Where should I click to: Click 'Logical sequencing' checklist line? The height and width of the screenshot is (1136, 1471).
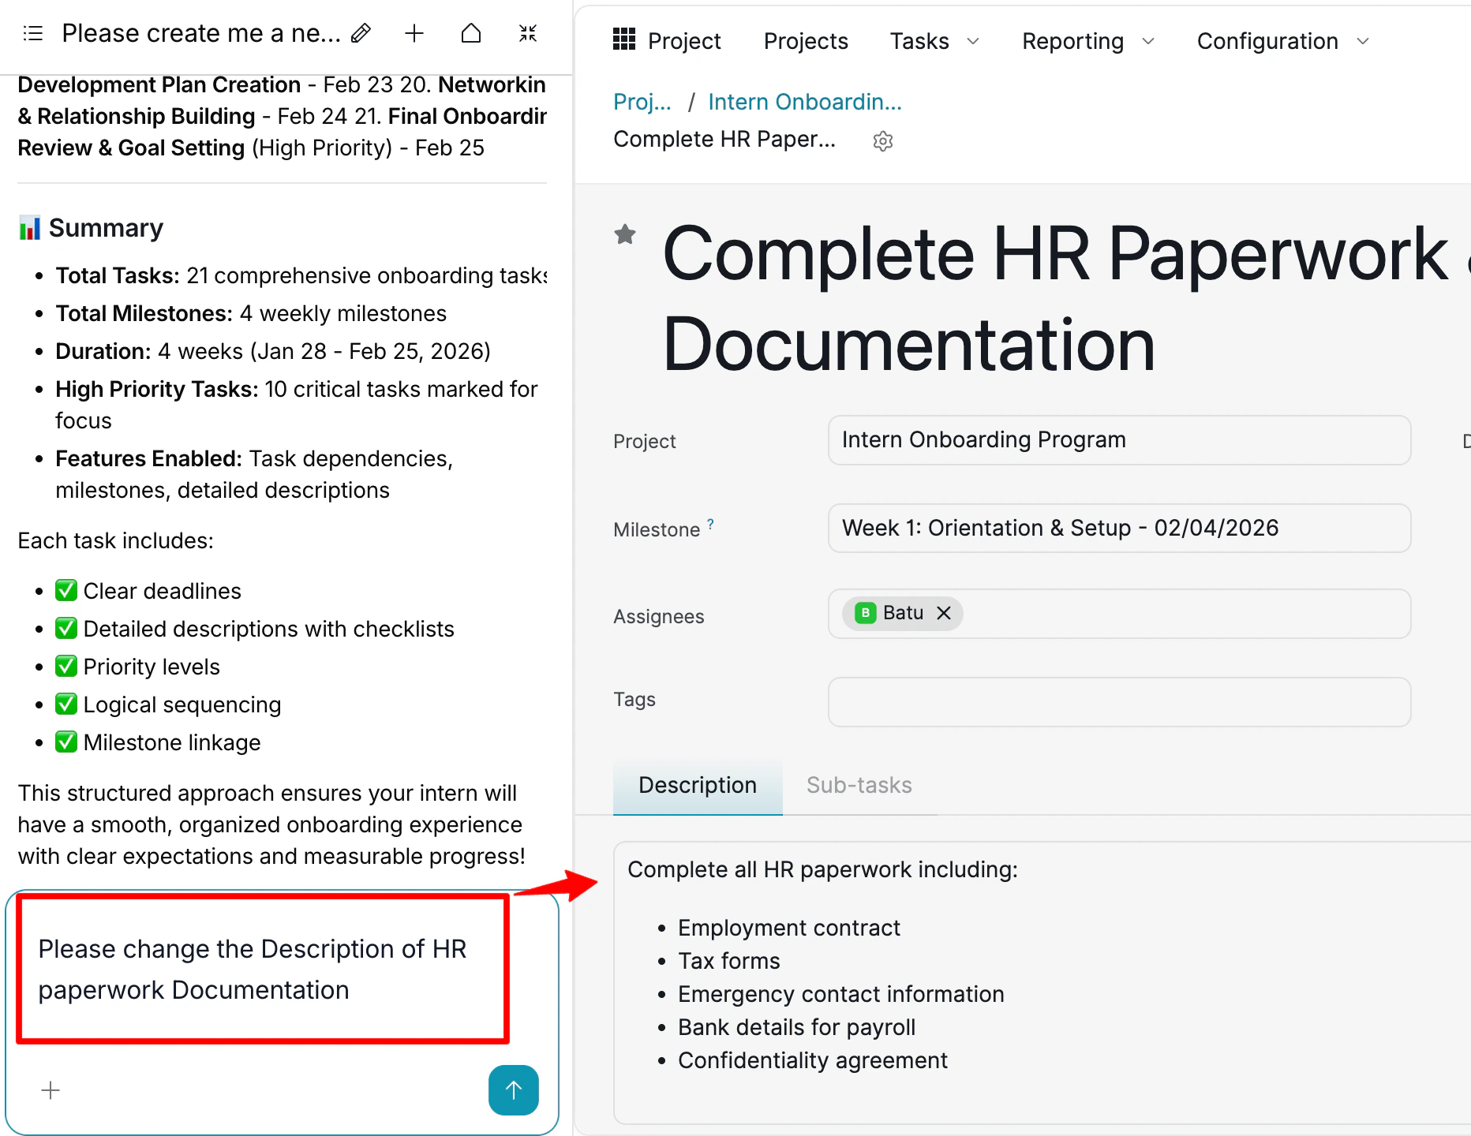168,704
